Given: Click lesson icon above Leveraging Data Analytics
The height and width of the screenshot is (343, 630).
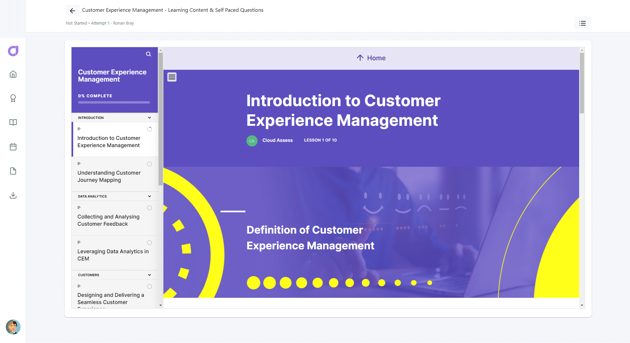Looking at the screenshot, I should tap(79, 242).
